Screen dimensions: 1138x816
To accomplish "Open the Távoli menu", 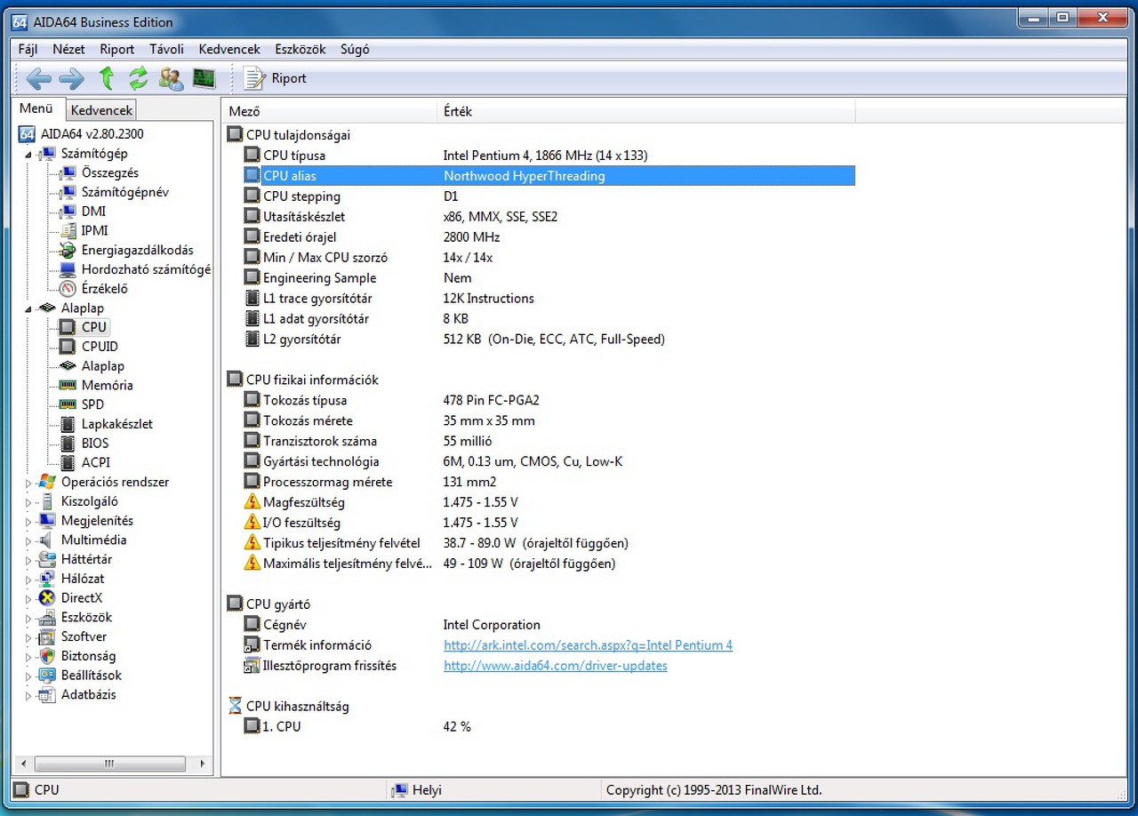I will (x=166, y=50).
